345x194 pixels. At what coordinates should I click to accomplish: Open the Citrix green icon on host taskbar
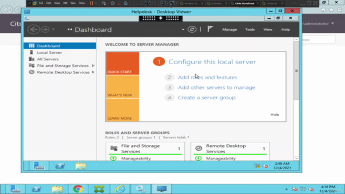pos(99,189)
